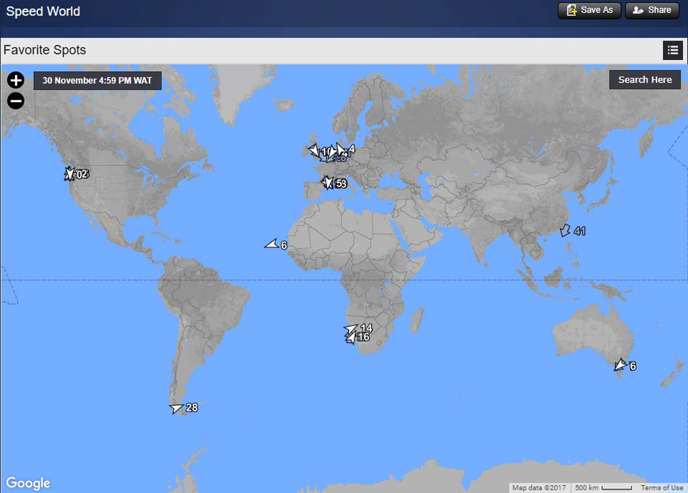Click the Share button
This screenshot has width=688, height=493.
pyautogui.click(x=652, y=10)
